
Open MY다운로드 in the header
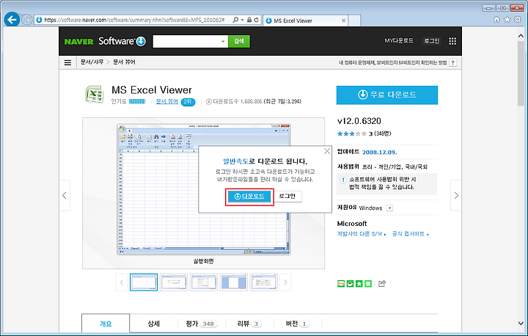tap(399, 41)
